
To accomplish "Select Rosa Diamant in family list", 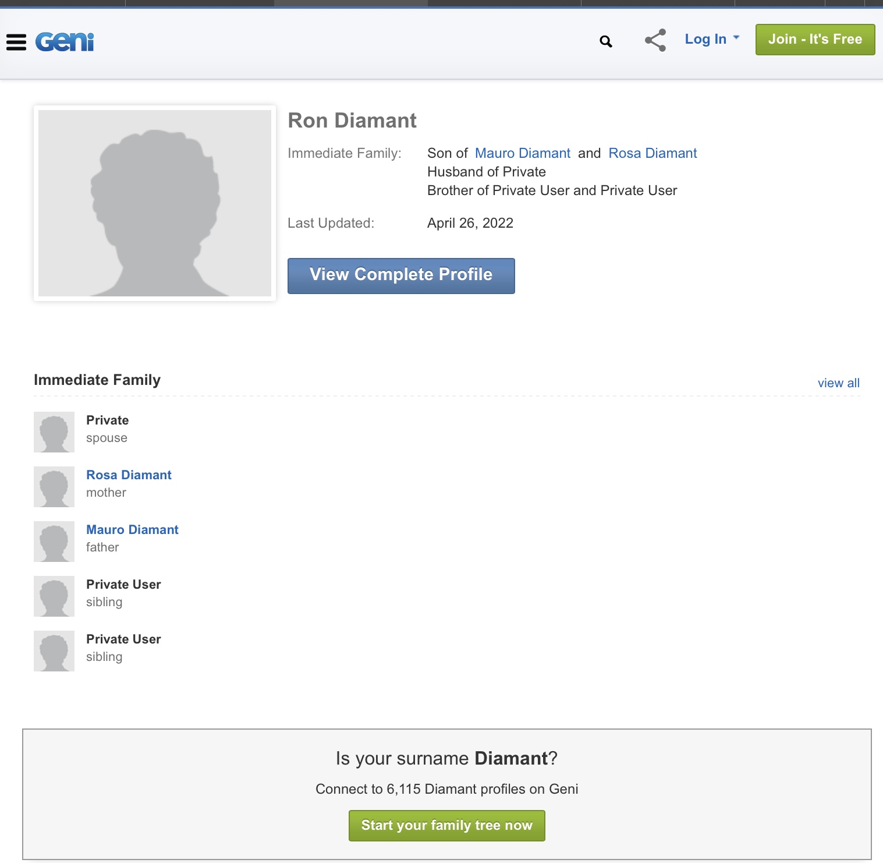I will (129, 475).
